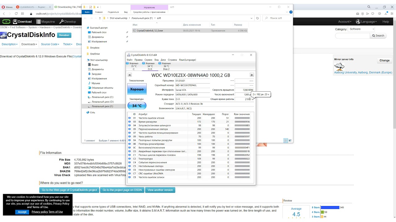This screenshot has width=396, height=222.
Task: Open the Сервис menu in CrystalDiskInfo
Action: pyautogui.click(x=148, y=60)
